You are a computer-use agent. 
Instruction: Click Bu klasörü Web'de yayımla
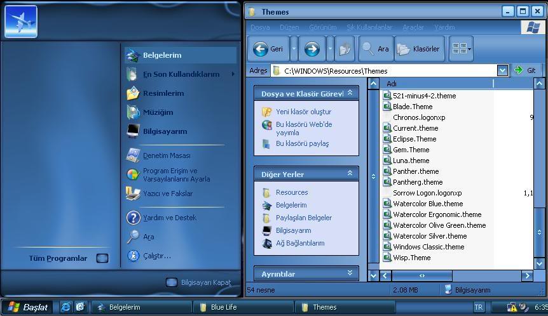tap(304, 128)
